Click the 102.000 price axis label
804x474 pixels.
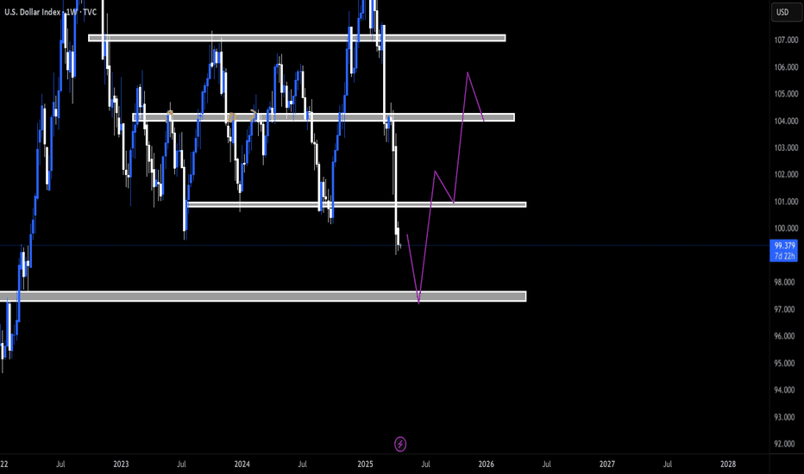click(786, 174)
